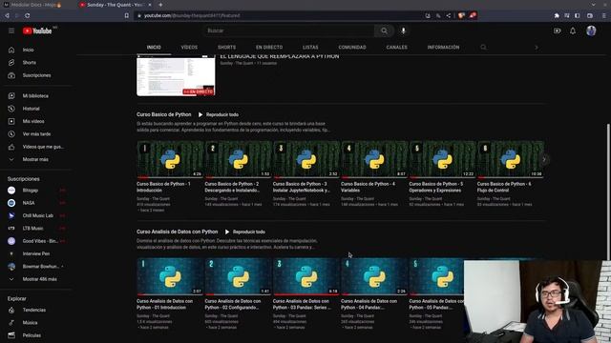Activate voice search microphone

tap(403, 30)
